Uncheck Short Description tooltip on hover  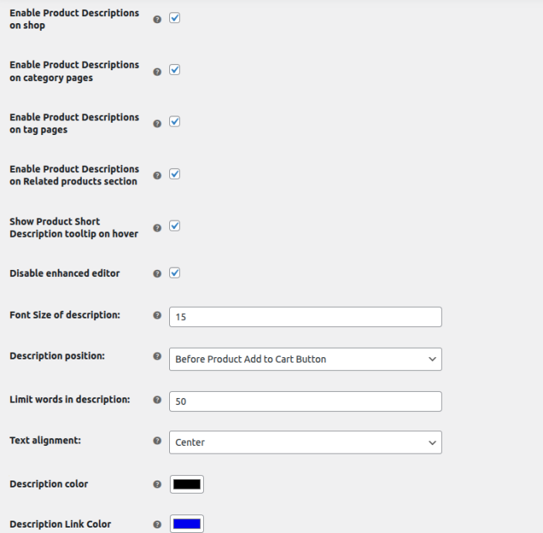click(x=175, y=225)
